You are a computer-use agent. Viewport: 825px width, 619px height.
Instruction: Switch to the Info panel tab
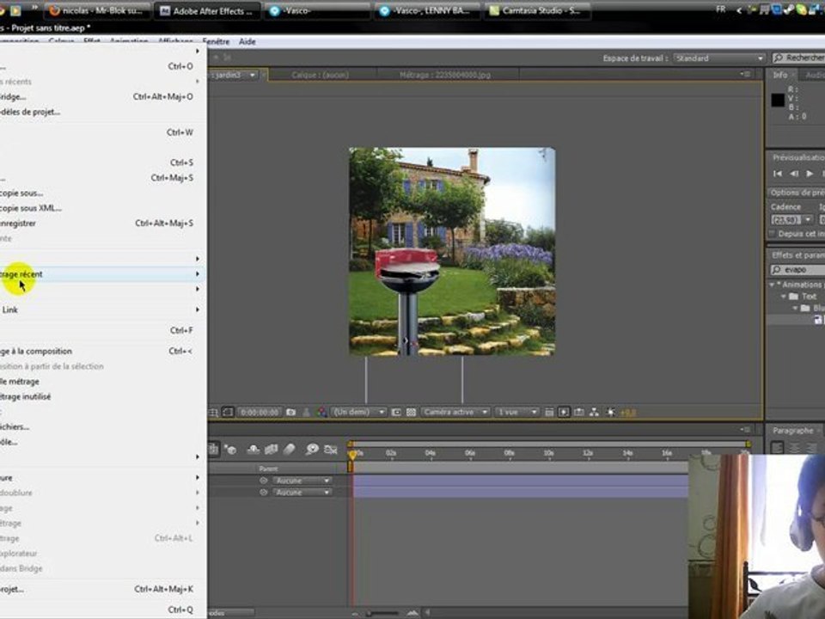pos(780,76)
